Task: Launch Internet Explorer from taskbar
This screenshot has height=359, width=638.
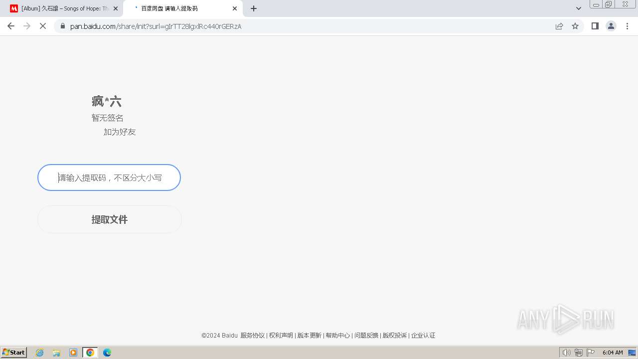Action: pos(40,353)
